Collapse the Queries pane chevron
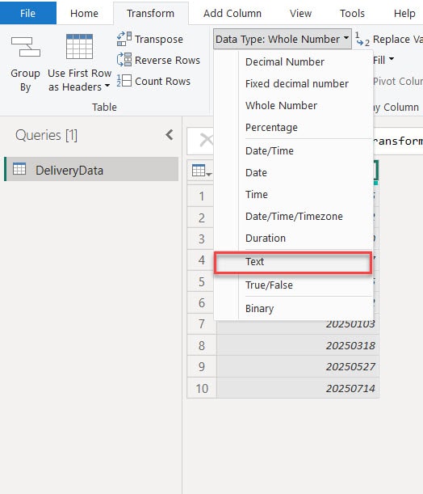The height and width of the screenshot is (494, 423). click(x=170, y=135)
